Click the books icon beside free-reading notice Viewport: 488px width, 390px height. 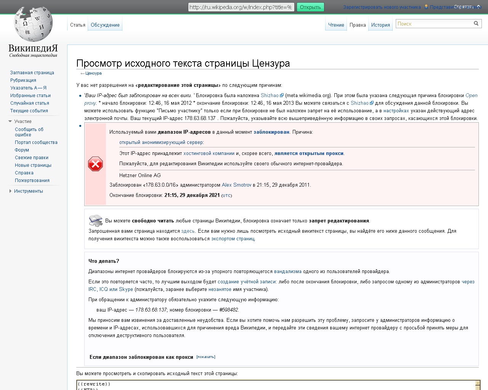click(95, 221)
